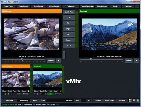Toggle Loop on Wildlife.wmv input

(x=24, y=91)
